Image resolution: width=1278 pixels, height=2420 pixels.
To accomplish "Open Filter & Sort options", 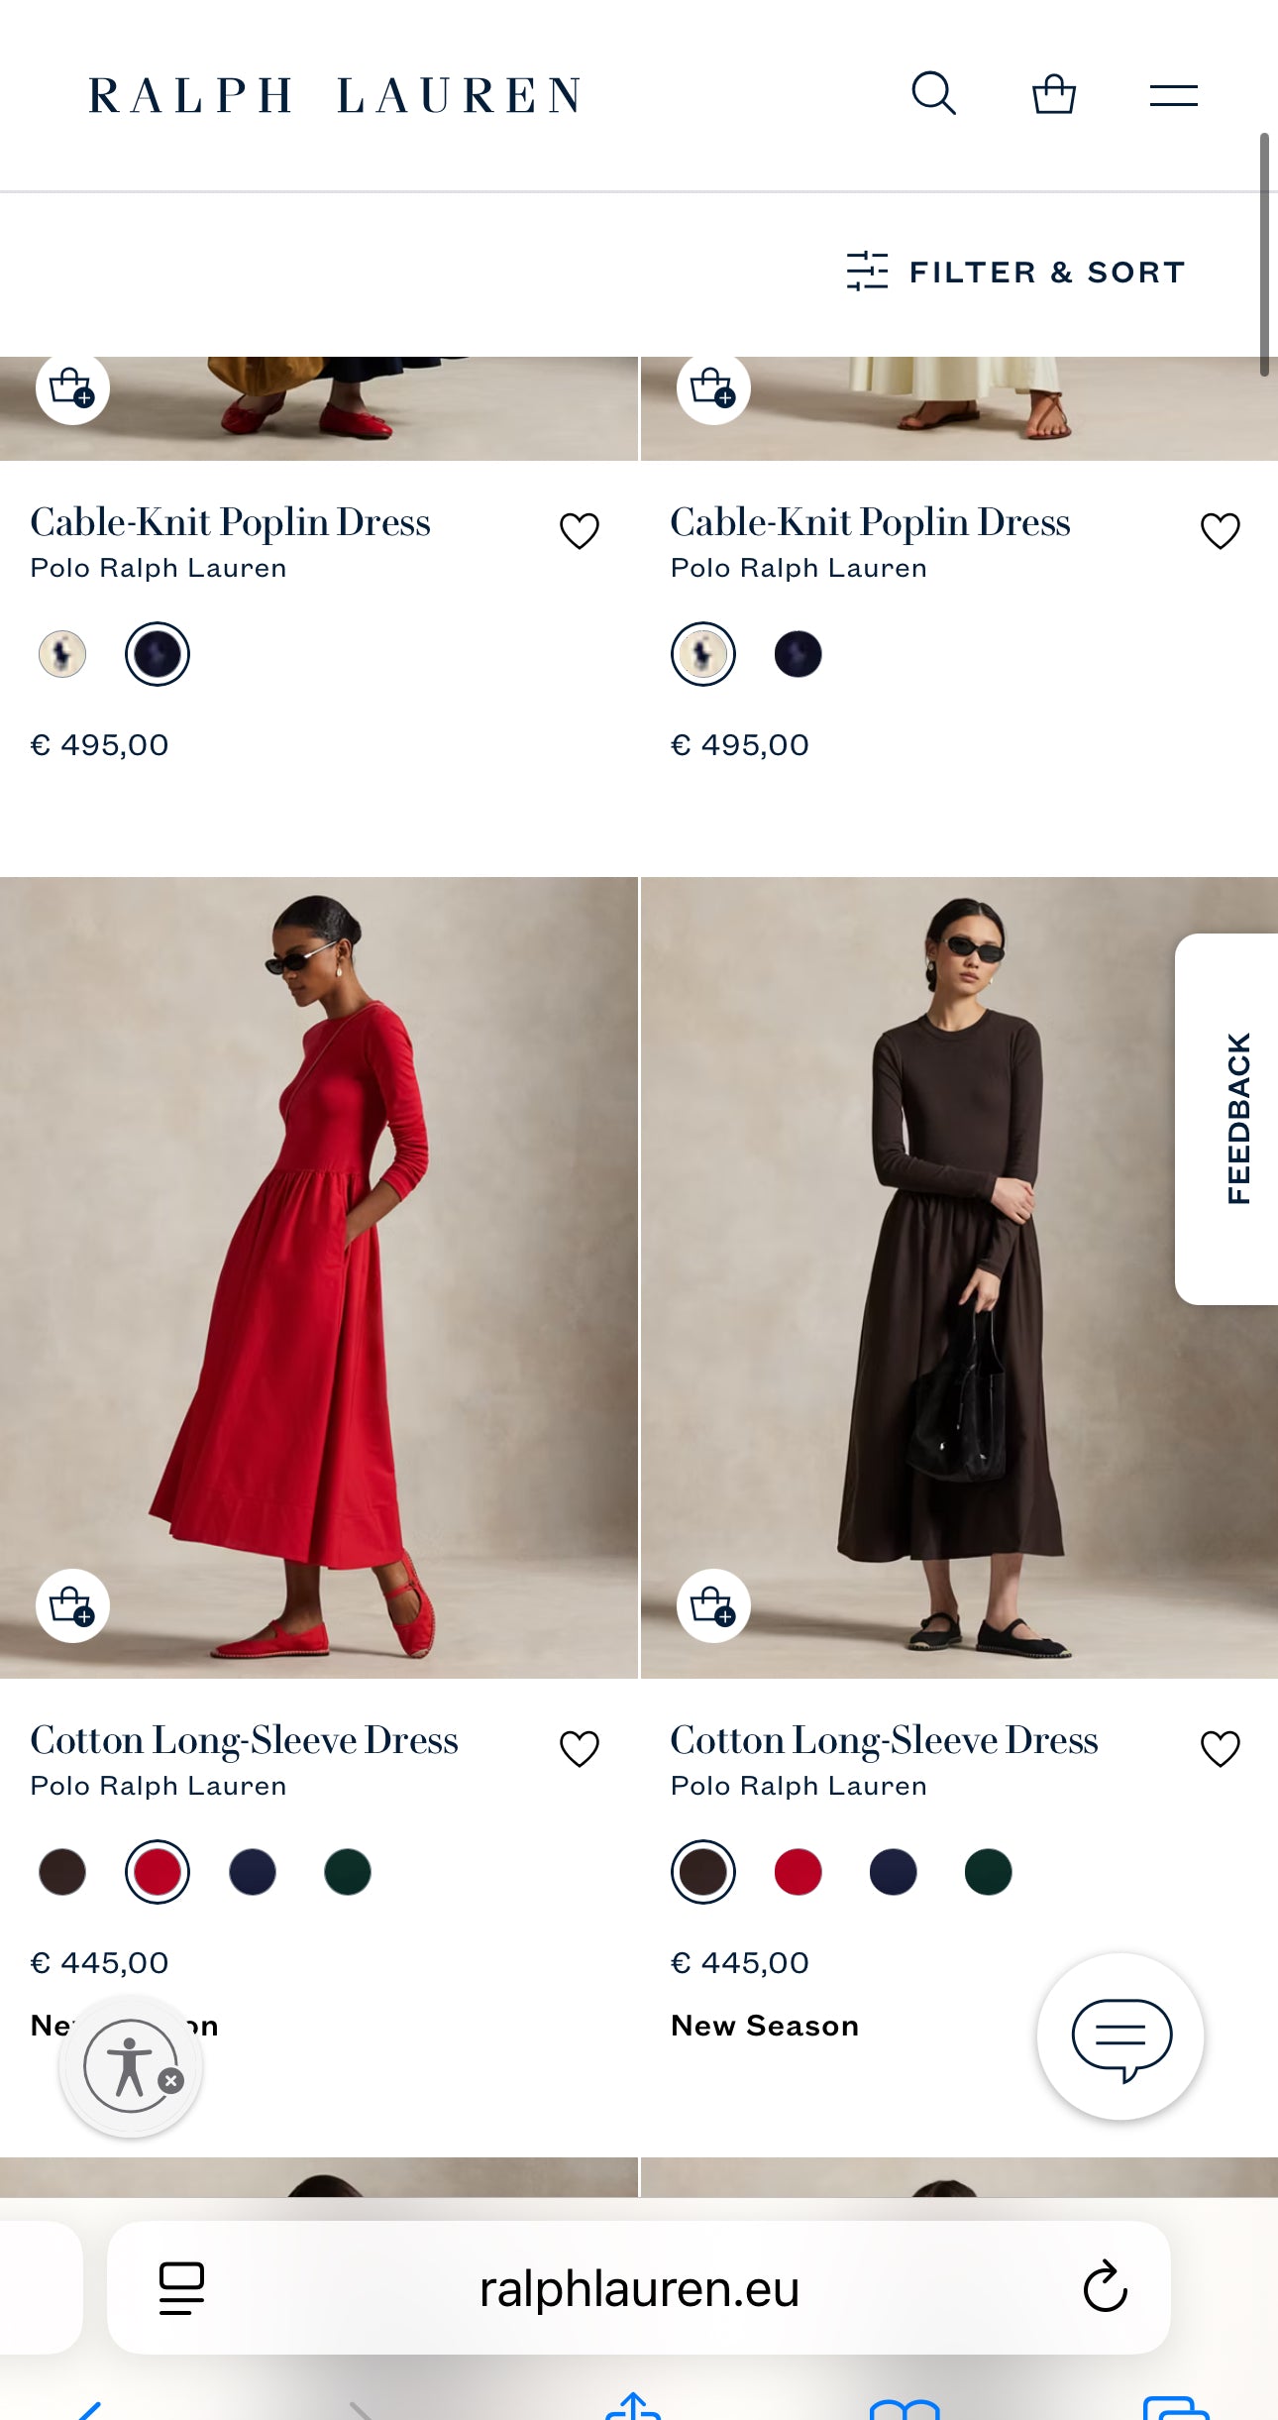I will tap(1016, 272).
